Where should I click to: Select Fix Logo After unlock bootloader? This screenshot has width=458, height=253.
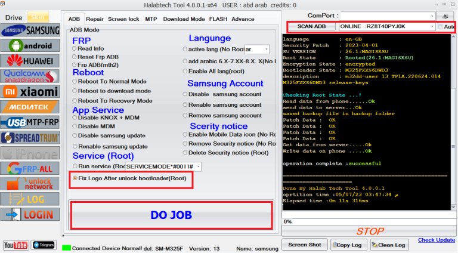[129, 178]
